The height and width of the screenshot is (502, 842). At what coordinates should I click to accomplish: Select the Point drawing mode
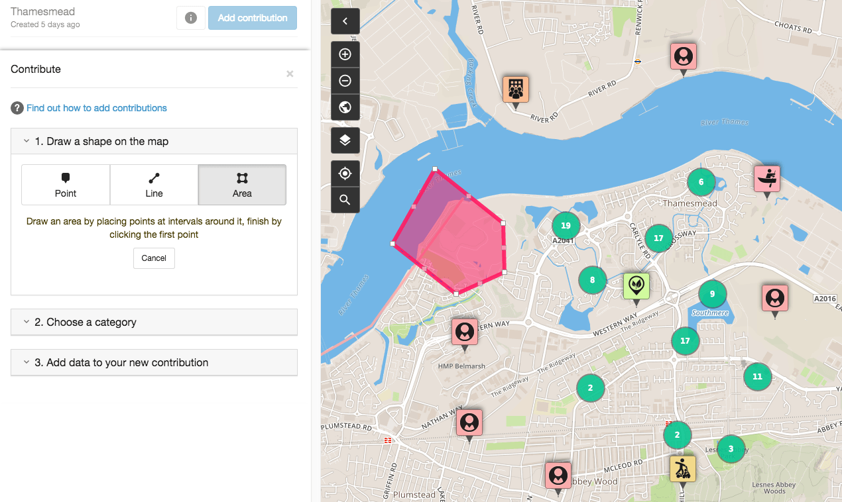pyautogui.click(x=65, y=185)
